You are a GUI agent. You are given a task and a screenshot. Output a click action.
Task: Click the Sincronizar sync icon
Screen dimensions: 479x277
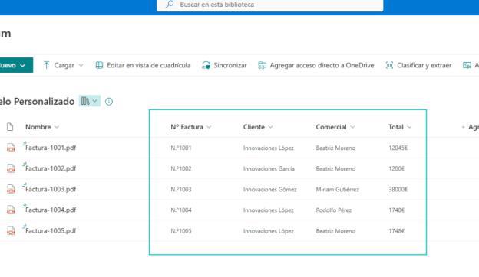pyautogui.click(x=206, y=65)
